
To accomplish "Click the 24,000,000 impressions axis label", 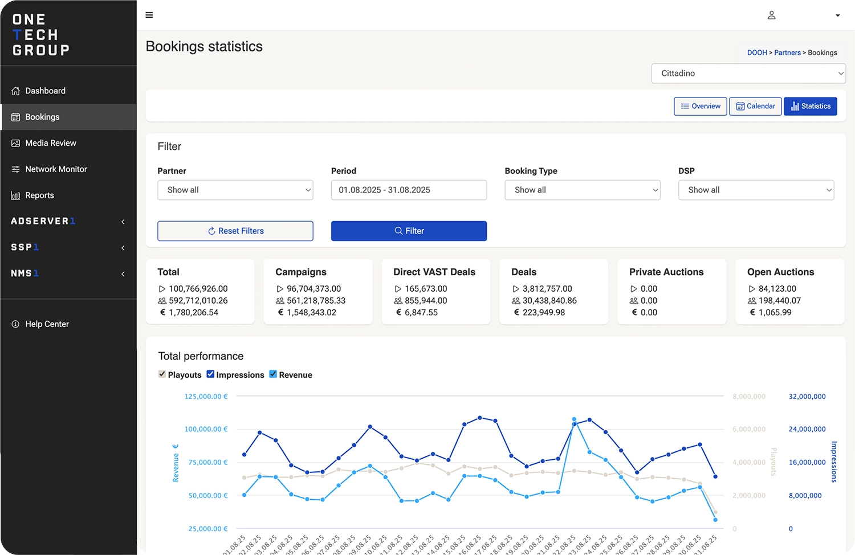I will [807, 430].
